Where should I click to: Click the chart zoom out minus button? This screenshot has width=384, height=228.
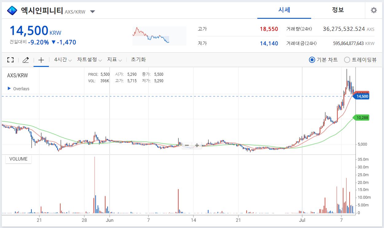tap(187, 145)
